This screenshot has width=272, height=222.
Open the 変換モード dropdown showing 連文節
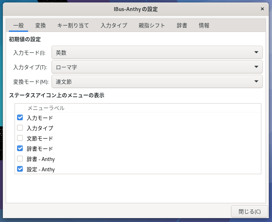pyautogui.click(x=157, y=82)
